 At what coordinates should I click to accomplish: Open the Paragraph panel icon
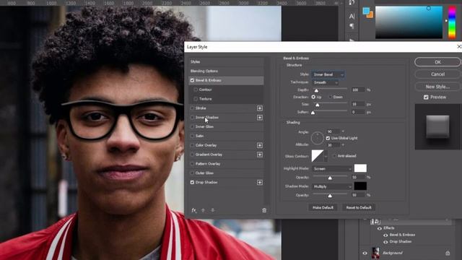pyautogui.click(x=352, y=26)
